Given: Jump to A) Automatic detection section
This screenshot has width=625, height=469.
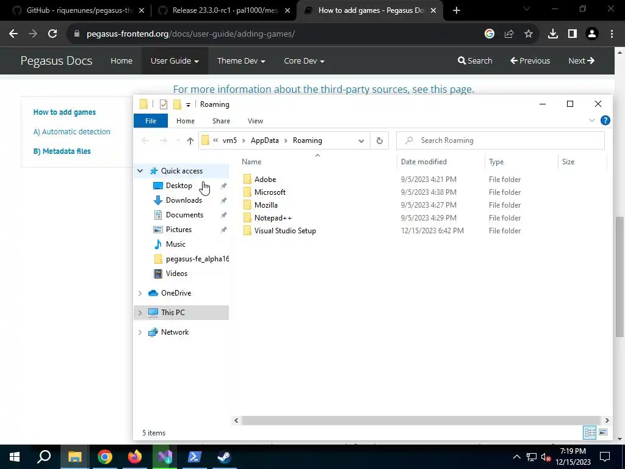Looking at the screenshot, I should click(72, 132).
